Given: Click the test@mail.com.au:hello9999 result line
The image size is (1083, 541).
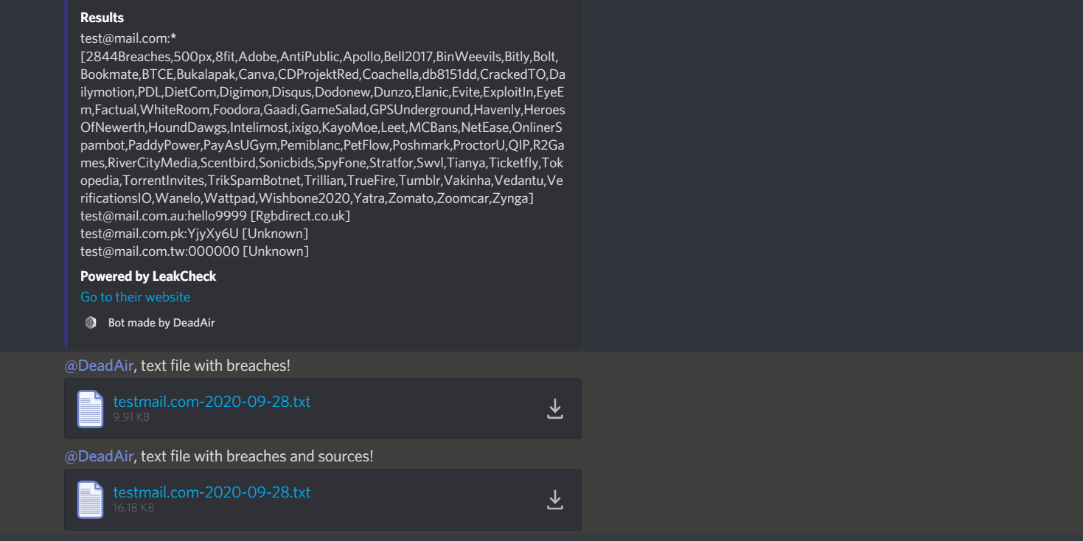Looking at the screenshot, I should point(215,216).
